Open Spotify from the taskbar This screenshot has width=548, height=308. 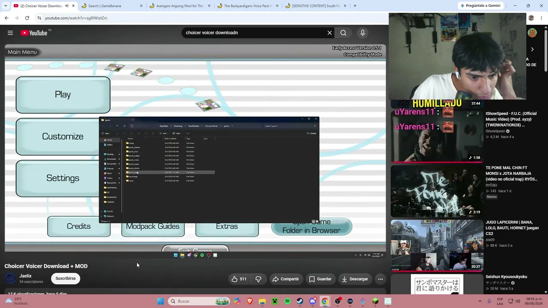click(287, 301)
